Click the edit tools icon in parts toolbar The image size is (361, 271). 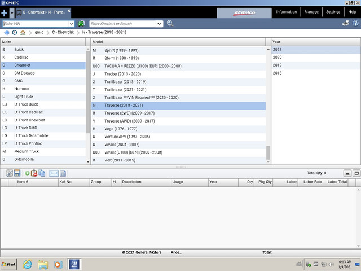tap(10, 173)
